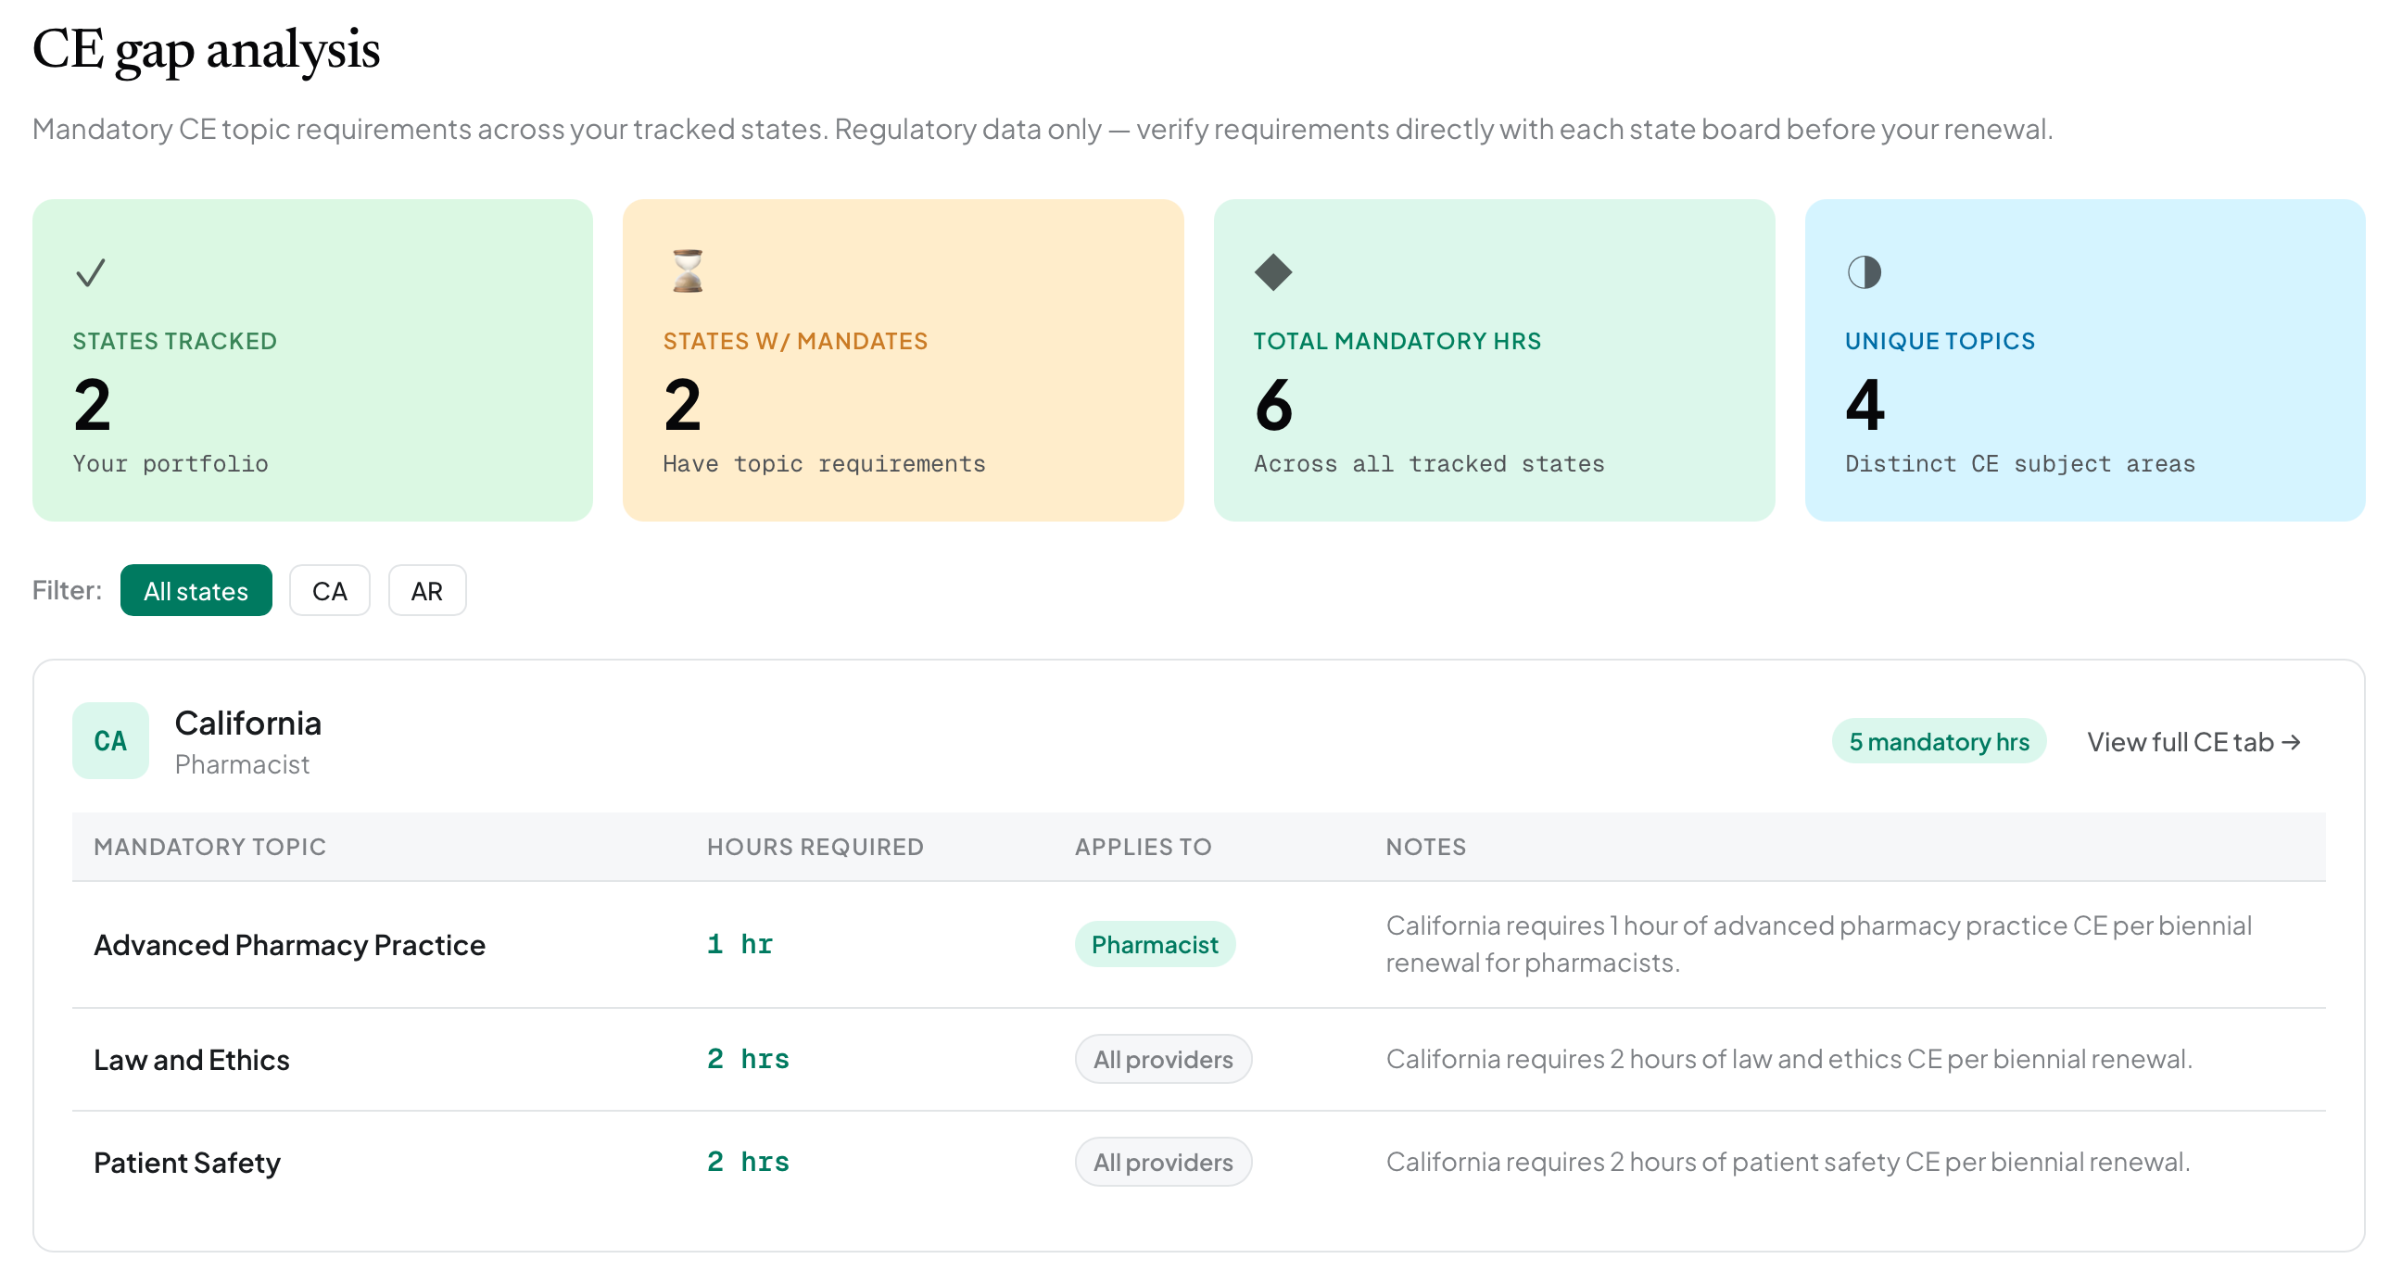Image resolution: width=2402 pixels, height=1284 pixels.
Task: Click the 5 mandatory hrs badge
Action: click(x=1938, y=741)
